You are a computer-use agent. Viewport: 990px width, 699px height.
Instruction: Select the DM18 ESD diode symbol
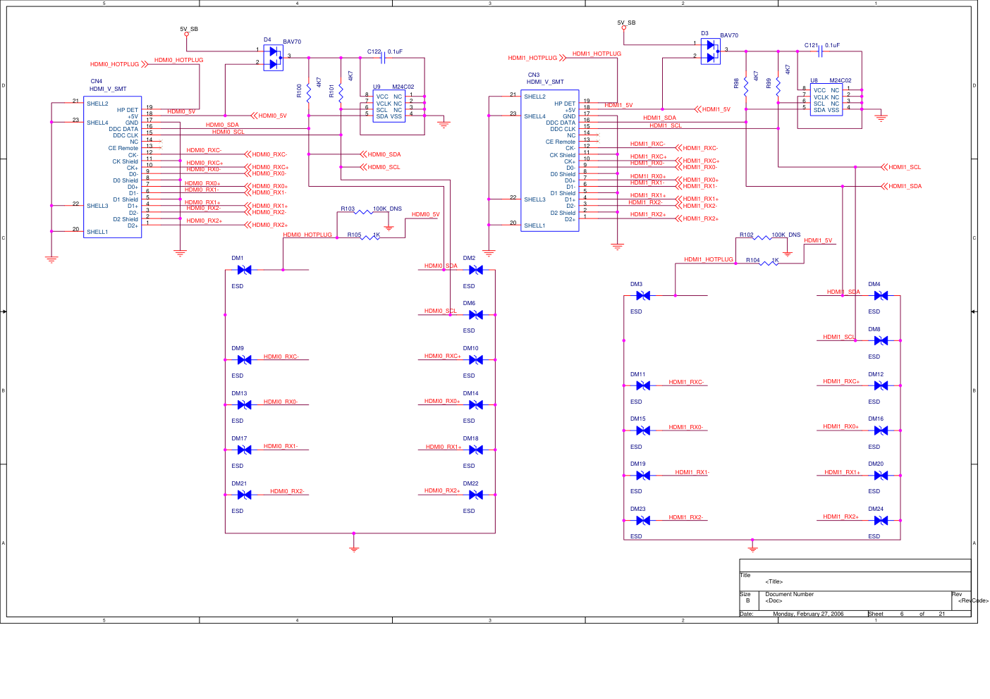click(x=476, y=450)
